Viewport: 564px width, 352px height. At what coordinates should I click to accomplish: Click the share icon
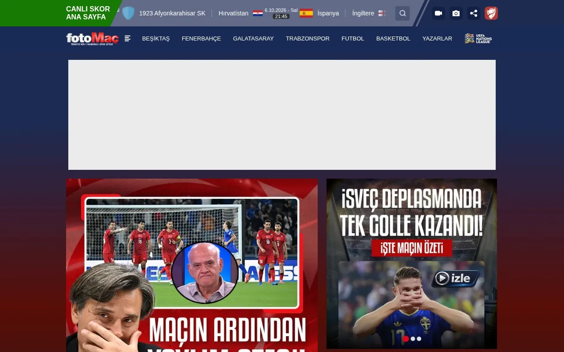(x=474, y=13)
